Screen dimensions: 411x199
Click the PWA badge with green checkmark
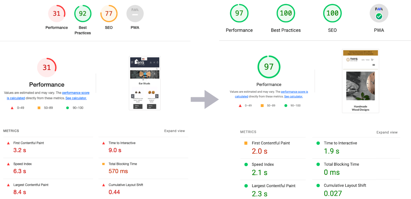pos(379,13)
